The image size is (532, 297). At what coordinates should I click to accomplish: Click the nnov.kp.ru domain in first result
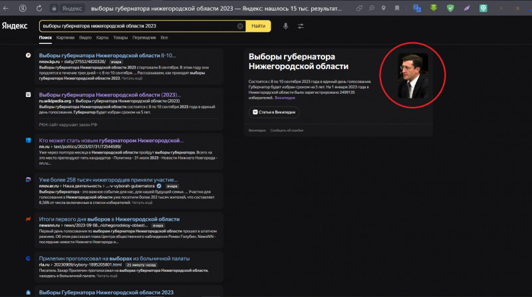49,62
